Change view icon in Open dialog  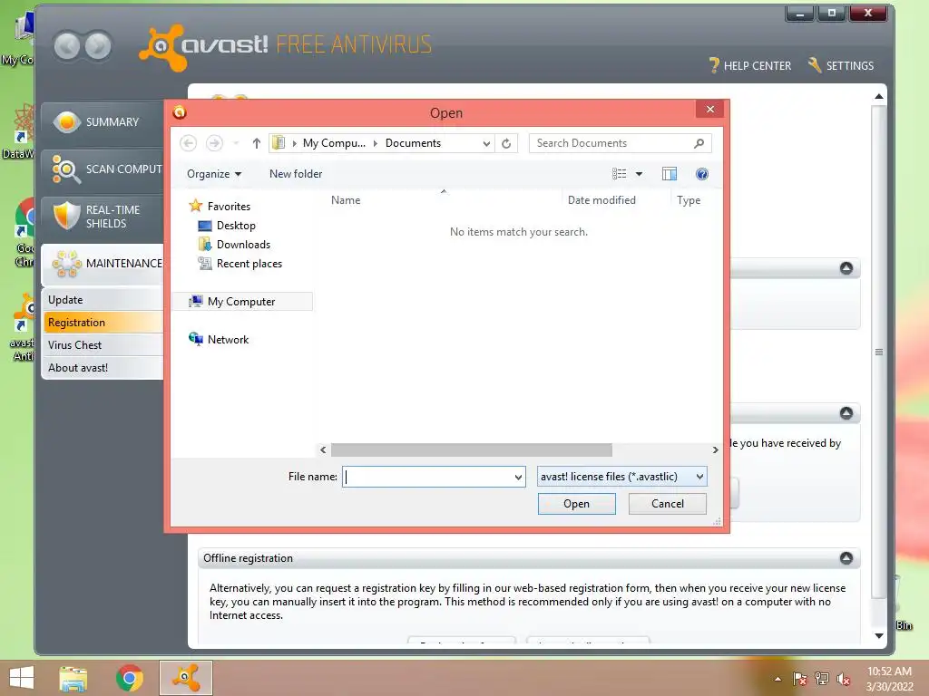(619, 174)
